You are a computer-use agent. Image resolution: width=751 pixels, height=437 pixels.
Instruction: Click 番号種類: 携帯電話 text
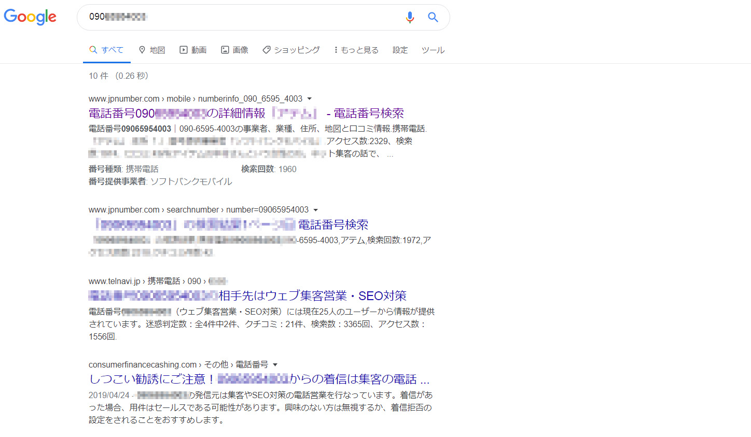(x=123, y=169)
